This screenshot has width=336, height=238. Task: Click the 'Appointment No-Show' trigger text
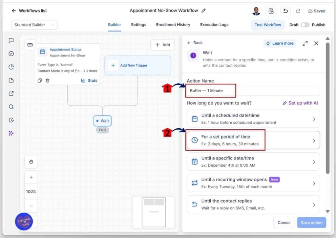point(68,55)
